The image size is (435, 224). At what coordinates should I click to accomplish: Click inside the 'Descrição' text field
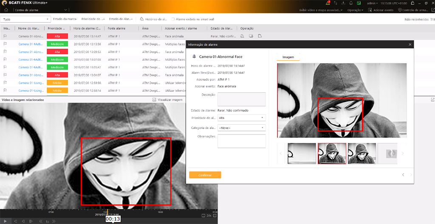click(x=241, y=99)
